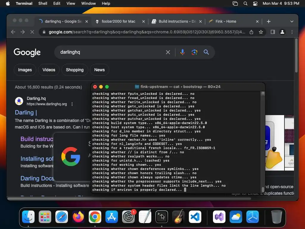The width and height of the screenshot is (305, 229).
Task: Open Spotlight search in menu bar
Action: [x=245, y=4]
